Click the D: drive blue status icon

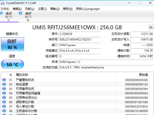coord(20,13)
